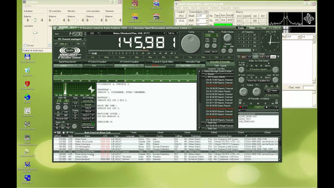Collapse the NW Europe_Atlantic node
The width and height of the screenshot is (334, 188).
point(206,77)
